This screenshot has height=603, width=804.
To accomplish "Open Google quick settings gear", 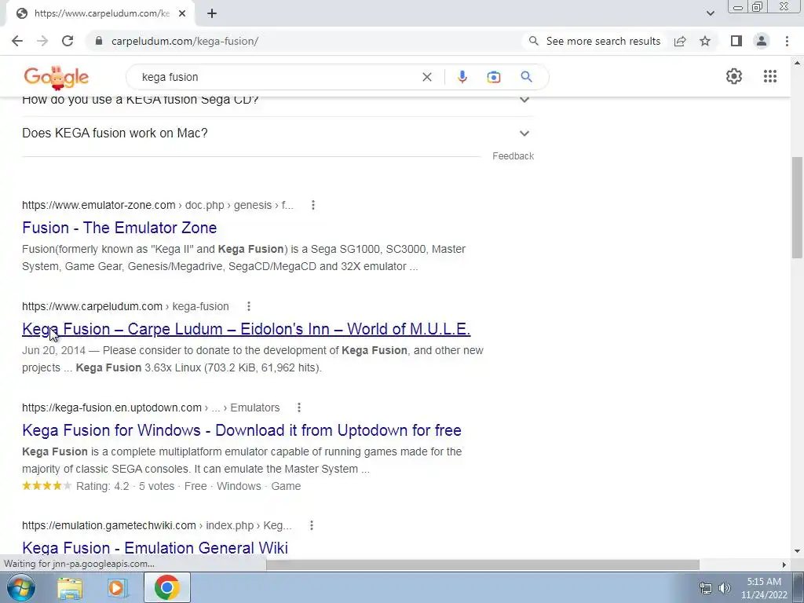I will click(734, 76).
